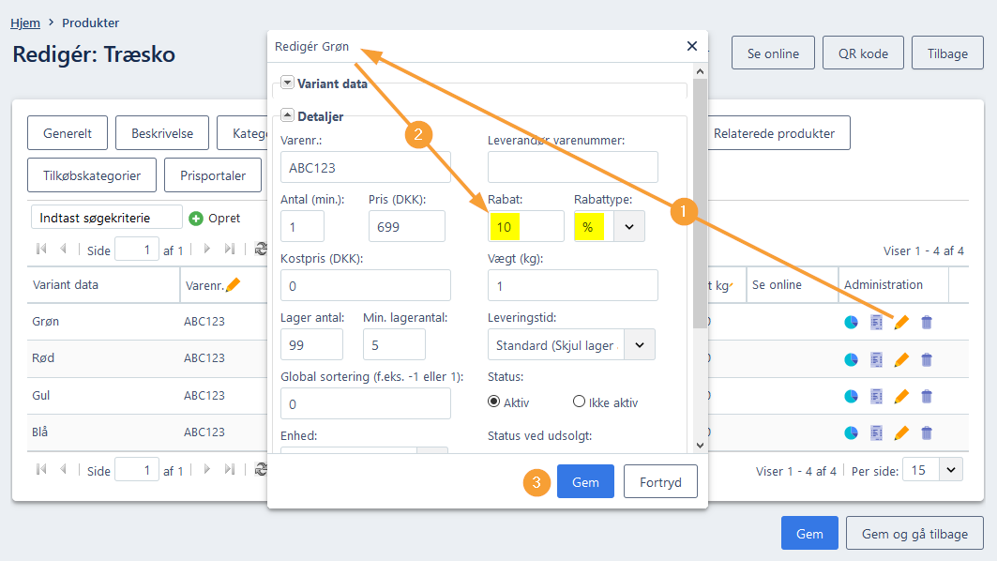This screenshot has width=997, height=561.
Task: Click the refresh icon above variant table
Action: click(x=262, y=249)
